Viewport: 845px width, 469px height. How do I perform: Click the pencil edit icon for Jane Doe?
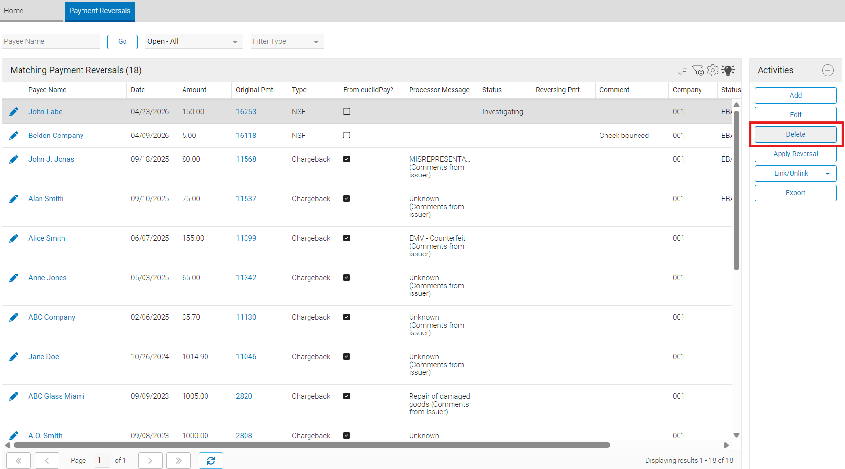pos(14,357)
